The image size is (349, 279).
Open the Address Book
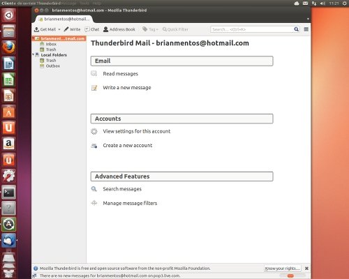pos(119,29)
